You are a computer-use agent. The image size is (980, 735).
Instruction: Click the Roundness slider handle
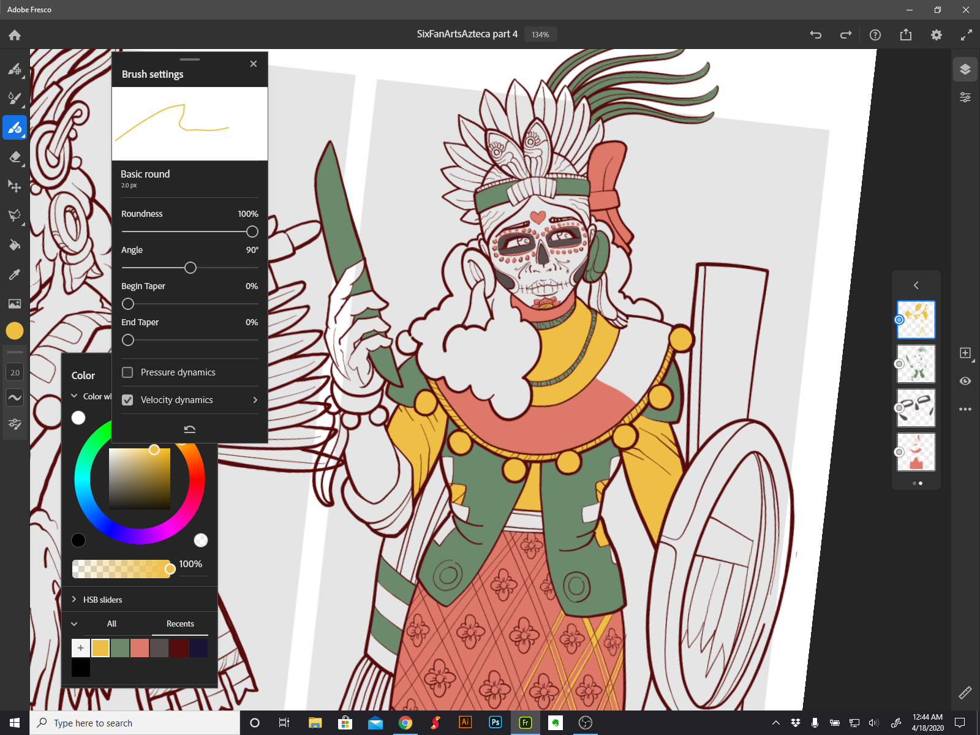[252, 232]
